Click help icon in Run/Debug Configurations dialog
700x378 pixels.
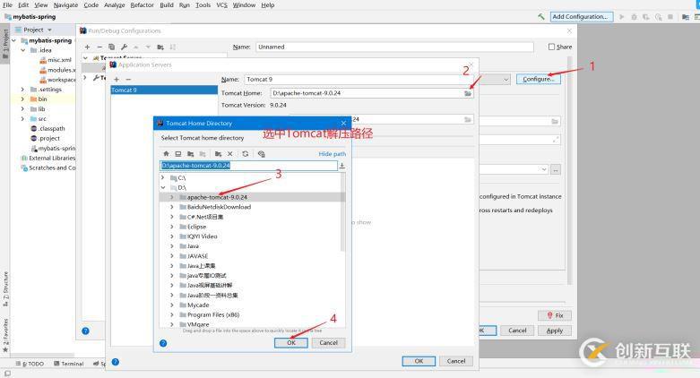pos(86,331)
